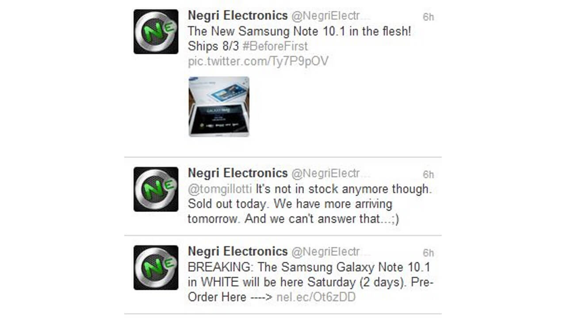
Task: Click 'Negri Electronics' name on the 'in the flesh' tweet
Action: 237,15
